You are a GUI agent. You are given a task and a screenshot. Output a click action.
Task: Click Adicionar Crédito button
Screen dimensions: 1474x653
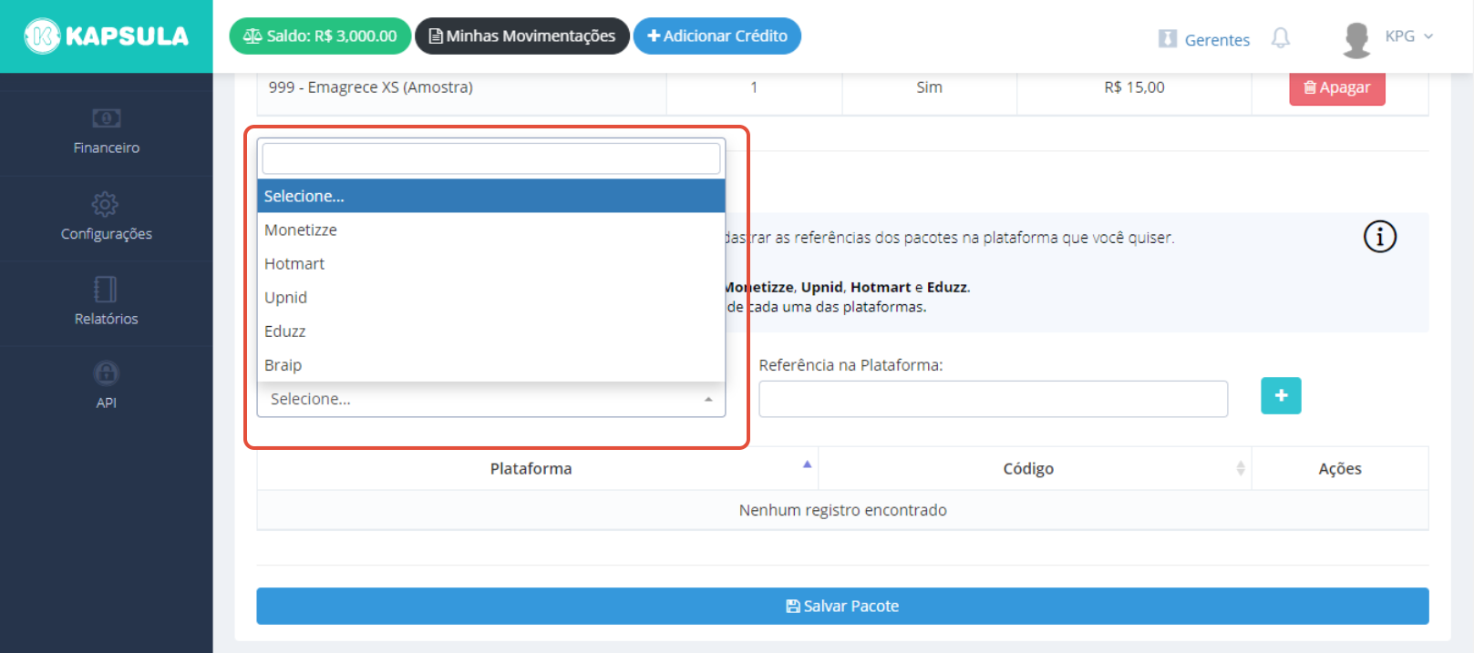tap(717, 36)
